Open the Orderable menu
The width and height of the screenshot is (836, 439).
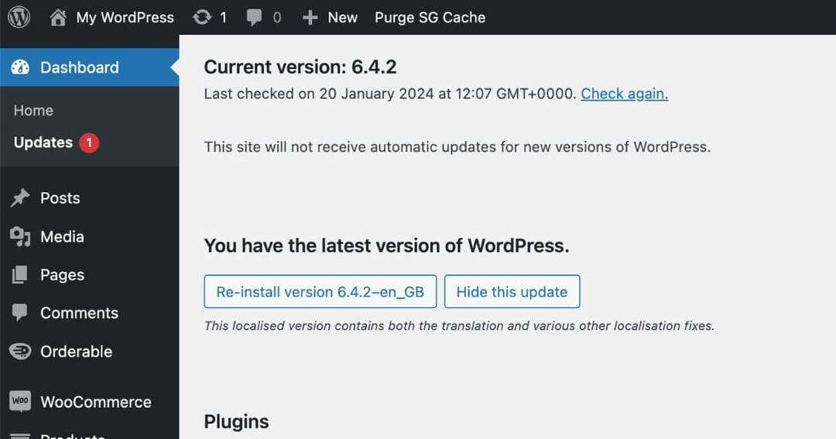(x=76, y=352)
